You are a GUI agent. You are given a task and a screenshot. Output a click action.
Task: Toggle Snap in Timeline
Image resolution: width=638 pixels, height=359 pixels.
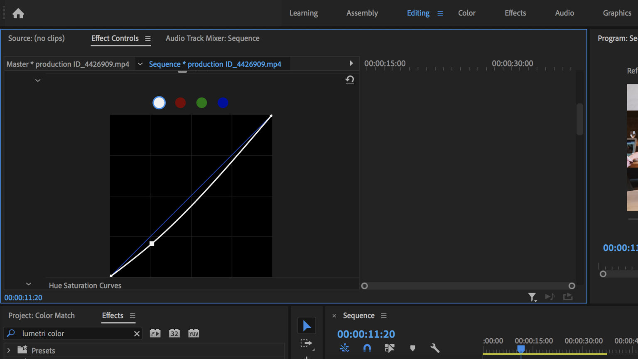coord(367,348)
